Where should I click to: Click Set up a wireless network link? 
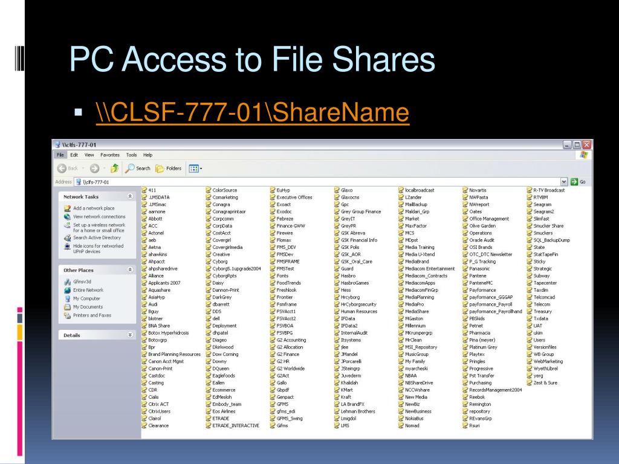pos(99,228)
